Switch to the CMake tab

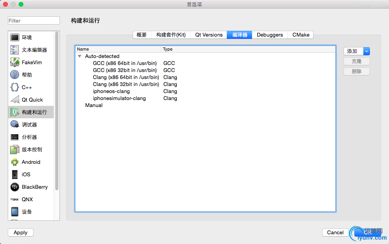pyautogui.click(x=301, y=35)
